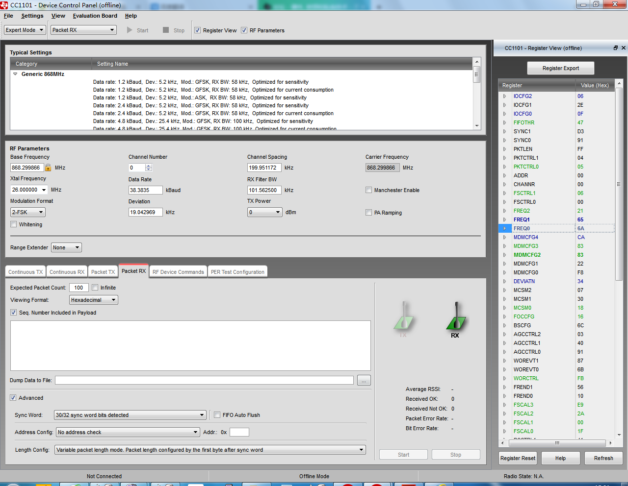
Task: Close the Register View panel with its X
Action: pyautogui.click(x=624, y=48)
